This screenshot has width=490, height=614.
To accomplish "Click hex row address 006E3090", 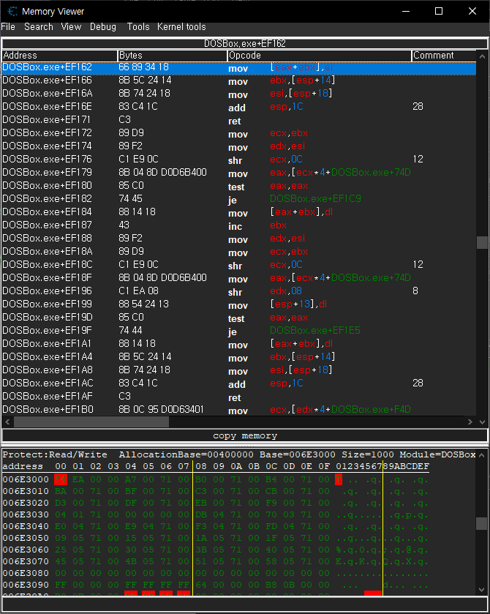I will click(26, 585).
